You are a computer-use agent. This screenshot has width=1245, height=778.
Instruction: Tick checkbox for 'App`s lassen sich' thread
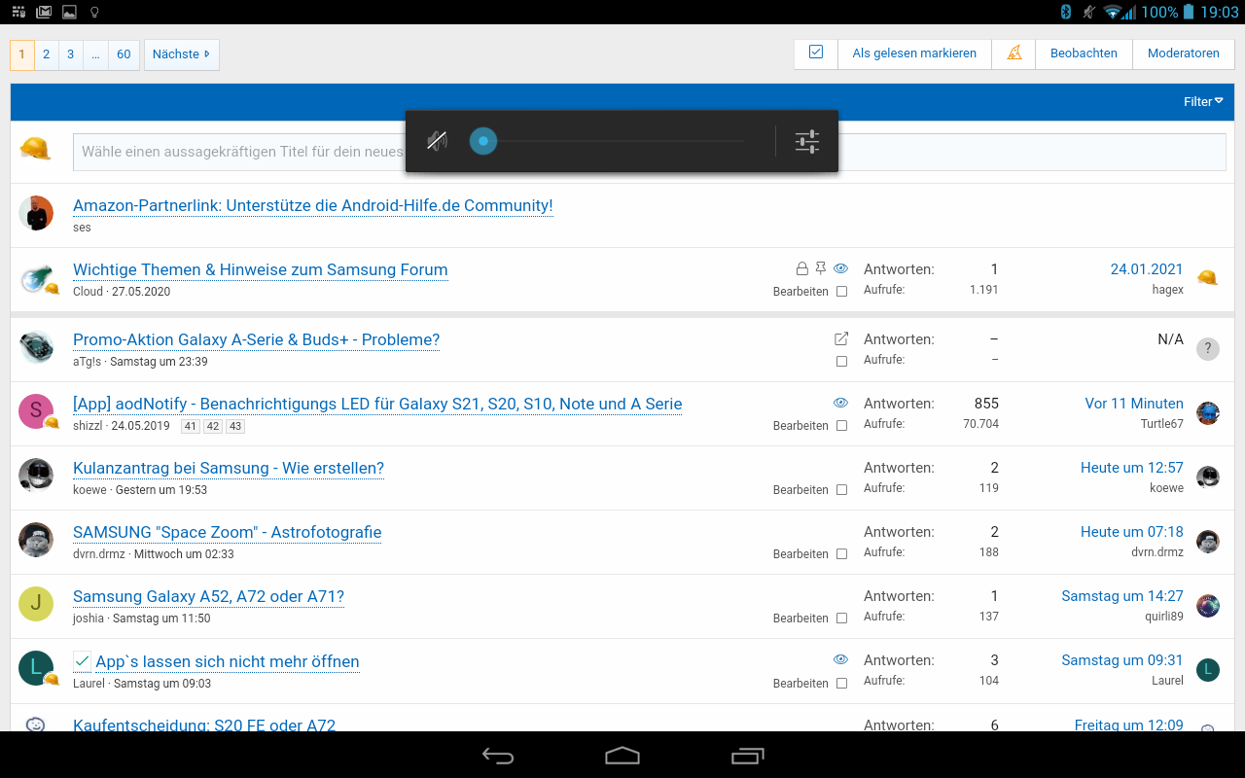841,684
